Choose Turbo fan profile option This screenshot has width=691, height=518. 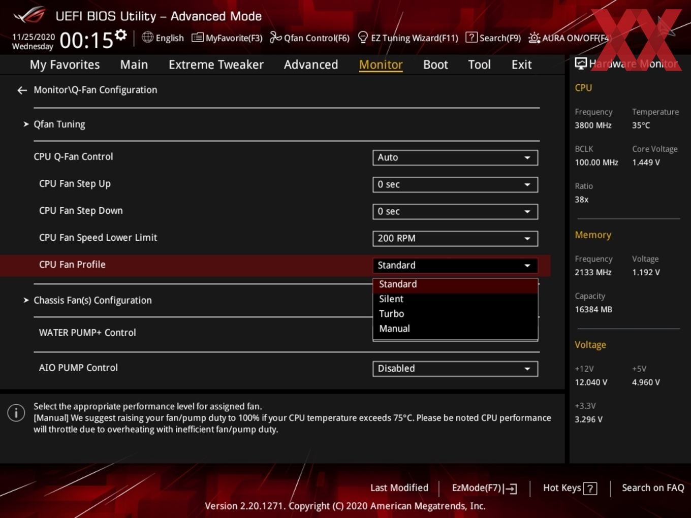[x=455, y=314]
